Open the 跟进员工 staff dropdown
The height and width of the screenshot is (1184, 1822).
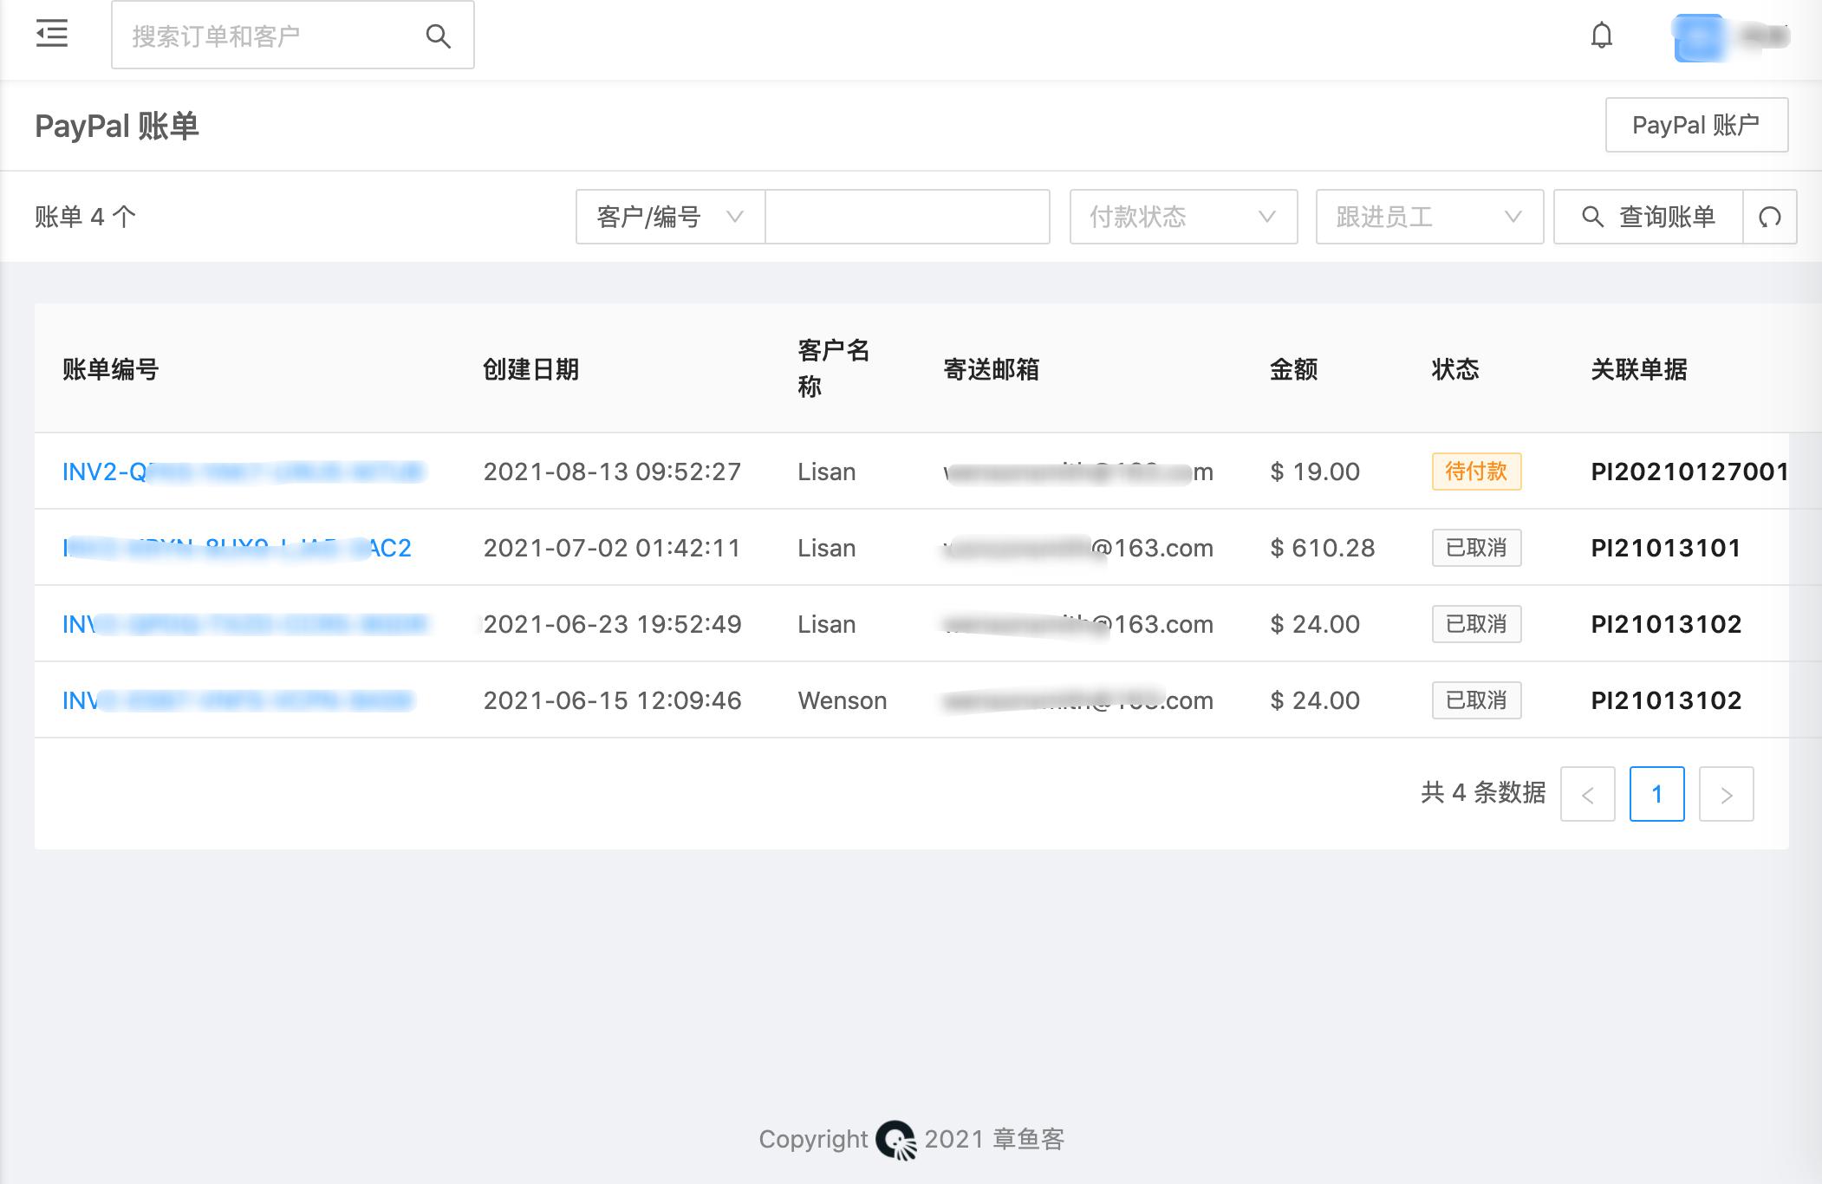[x=1428, y=217]
